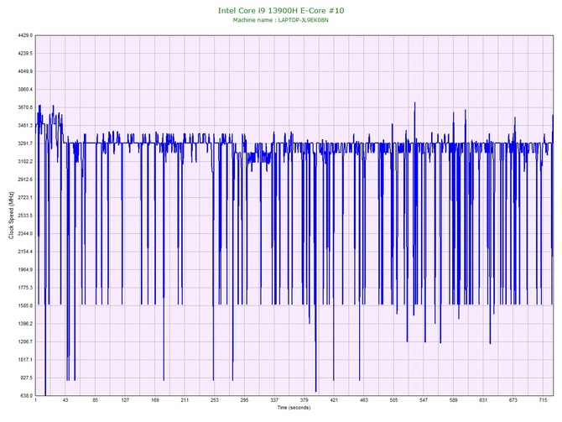Click the 337 time-axis tick label
This screenshot has width=562, height=422.
pos(274,400)
